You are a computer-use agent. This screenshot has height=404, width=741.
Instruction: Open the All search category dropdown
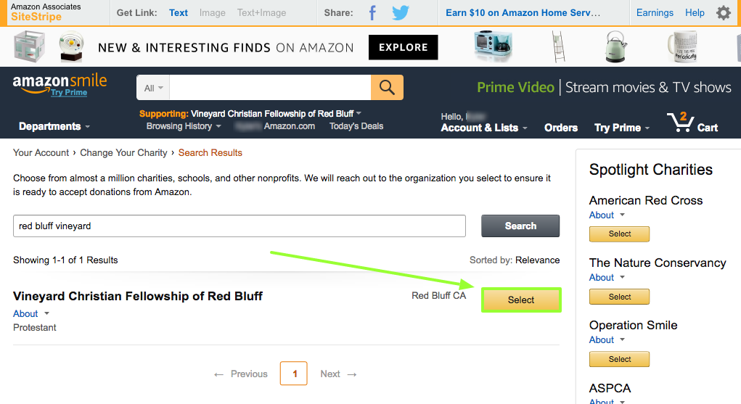coord(153,88)
